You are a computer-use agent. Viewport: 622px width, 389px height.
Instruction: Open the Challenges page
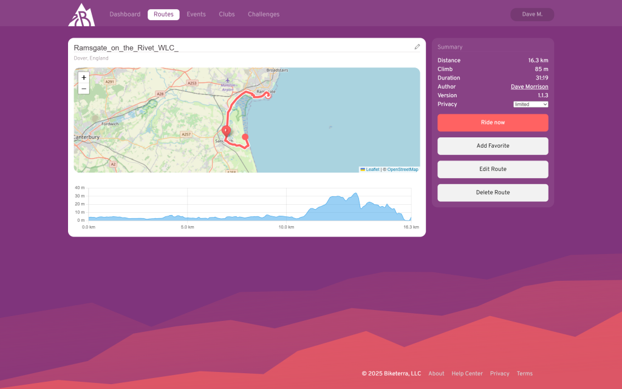(x=264, y=15)
